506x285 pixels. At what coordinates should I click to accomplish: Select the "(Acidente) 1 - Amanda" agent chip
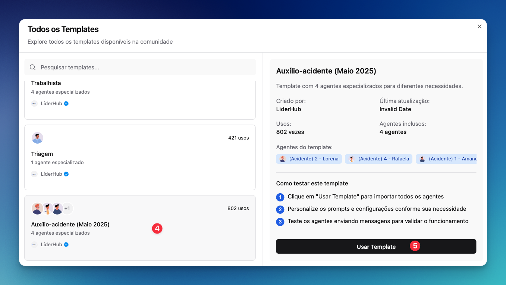447,159
